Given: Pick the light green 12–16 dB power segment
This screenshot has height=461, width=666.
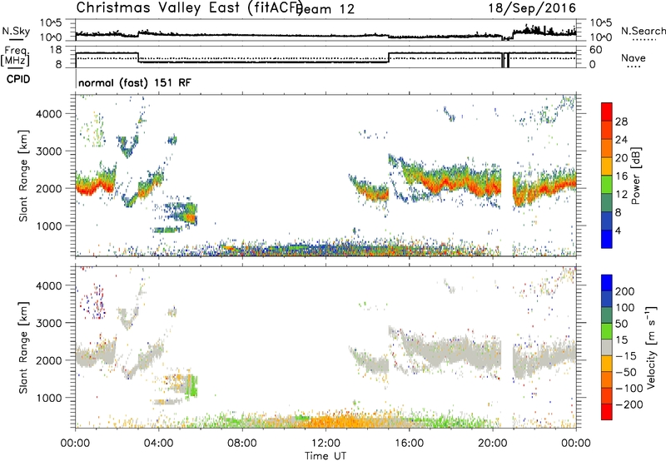Looking at the screenshot, I should [x=607, y=185].
